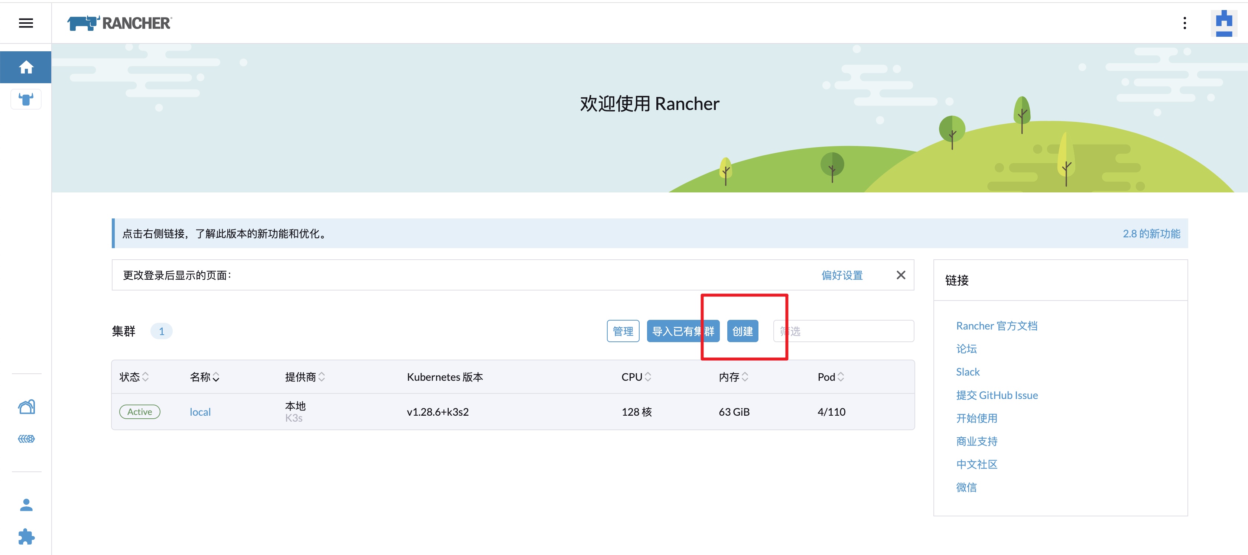Viewport: 1248px width, 555px height.
Task: Sort clusters by 提供商 column
Action: [x=305, y=377]
